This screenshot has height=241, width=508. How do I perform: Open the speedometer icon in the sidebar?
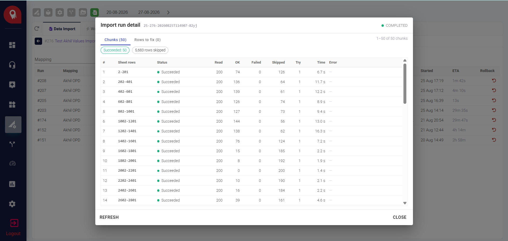pyautogui.click(x=12, y=164)
